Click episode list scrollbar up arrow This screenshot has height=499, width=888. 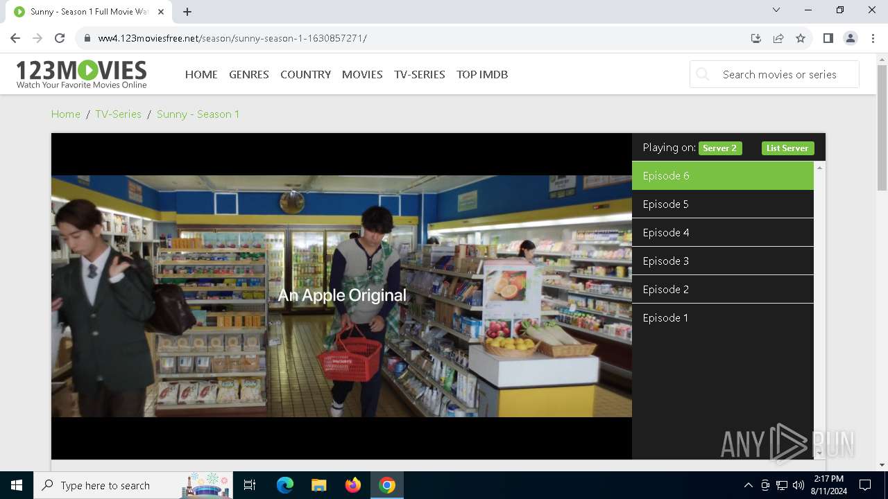pyautogui.click(x=819, y=168)
